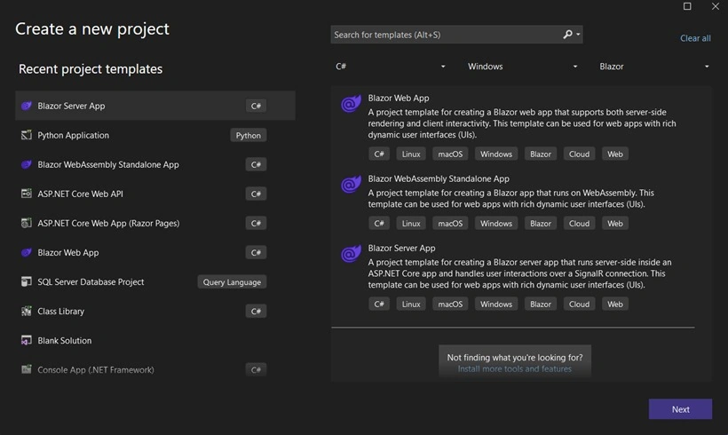The image size is (728, 435).
Task: Click the Blank Solution icon
Action: pos(27,340)
